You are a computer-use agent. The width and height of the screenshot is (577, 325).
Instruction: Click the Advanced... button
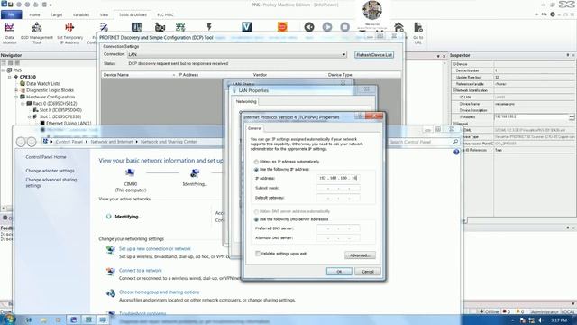tap(360, 255)
